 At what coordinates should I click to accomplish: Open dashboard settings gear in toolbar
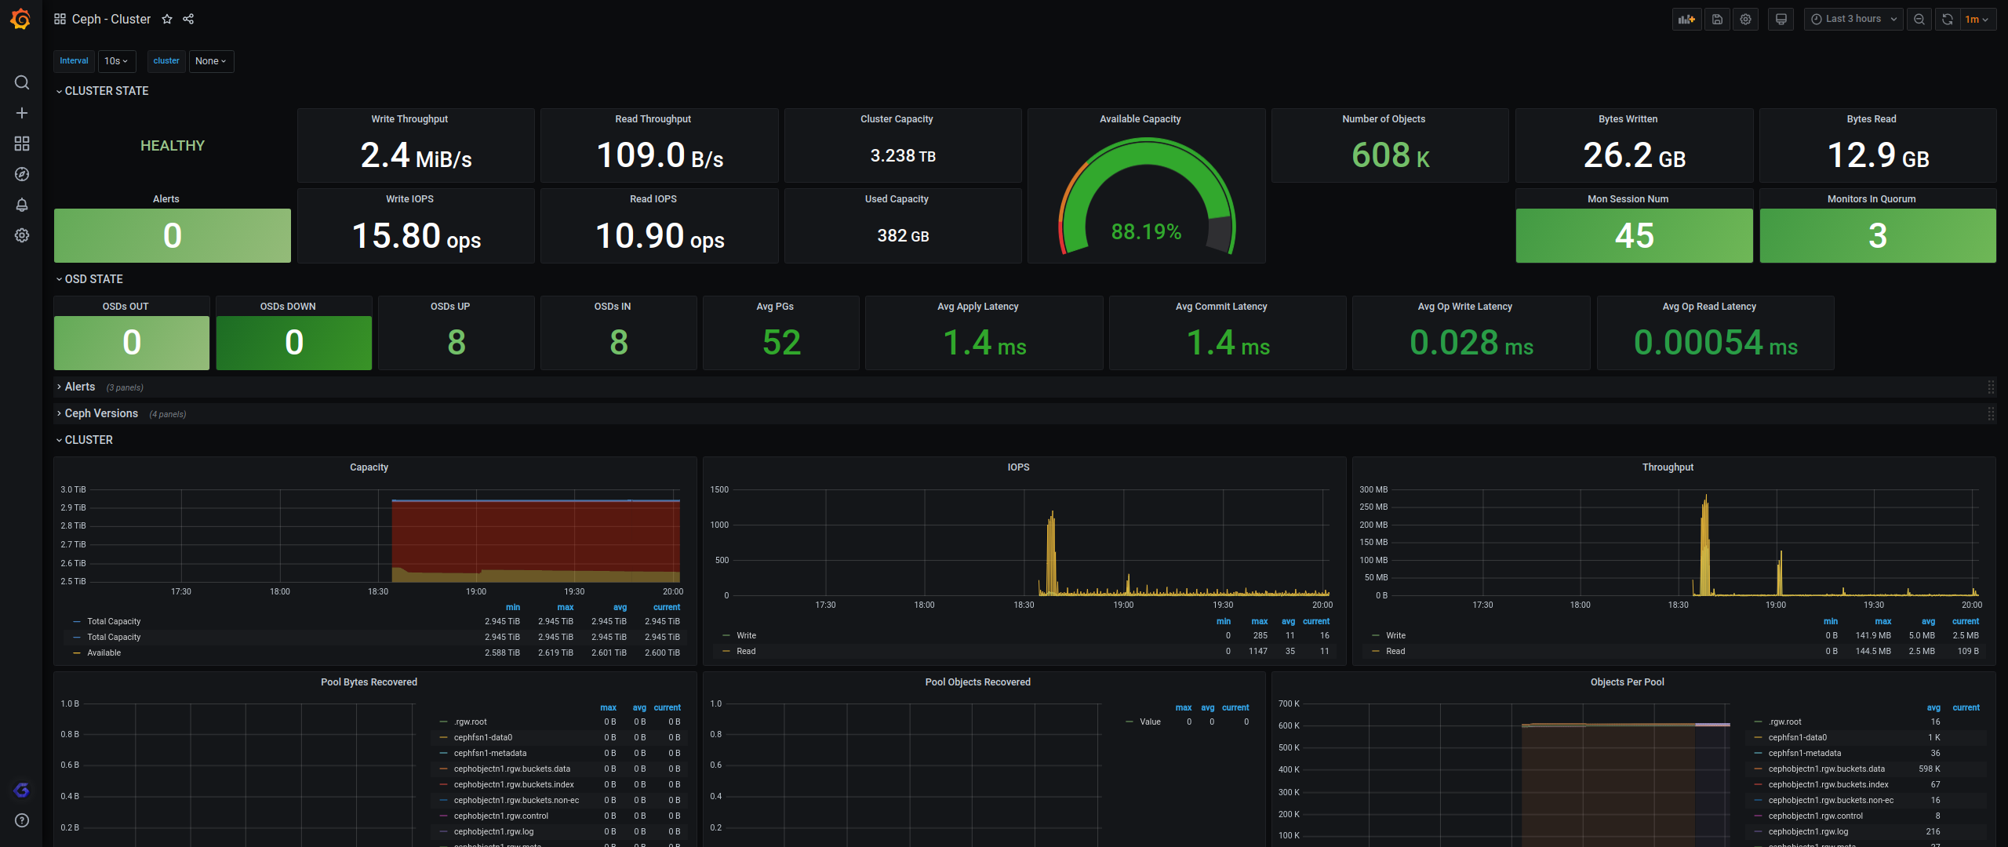coord(1745,20)
